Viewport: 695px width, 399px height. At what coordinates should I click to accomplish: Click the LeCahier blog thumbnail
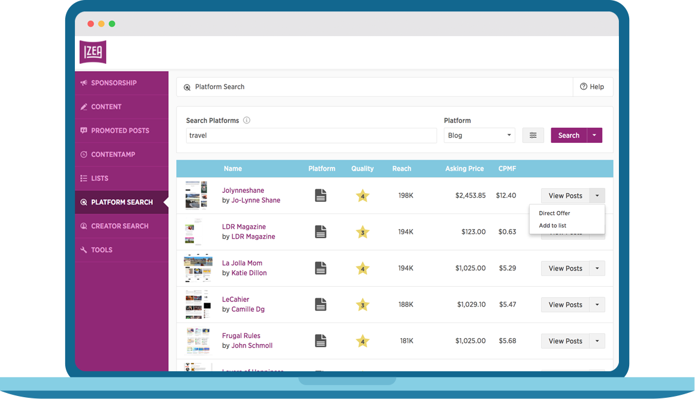[197, 304]
